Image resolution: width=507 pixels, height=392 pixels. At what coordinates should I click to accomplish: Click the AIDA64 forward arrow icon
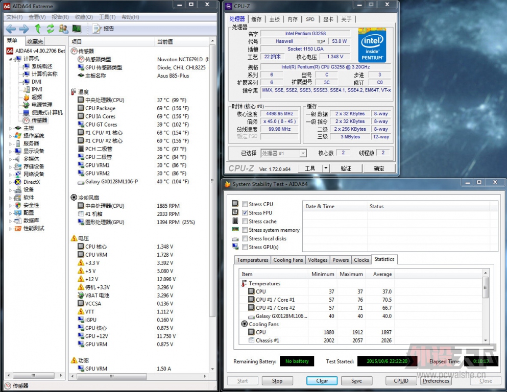(x=23, y=29)
